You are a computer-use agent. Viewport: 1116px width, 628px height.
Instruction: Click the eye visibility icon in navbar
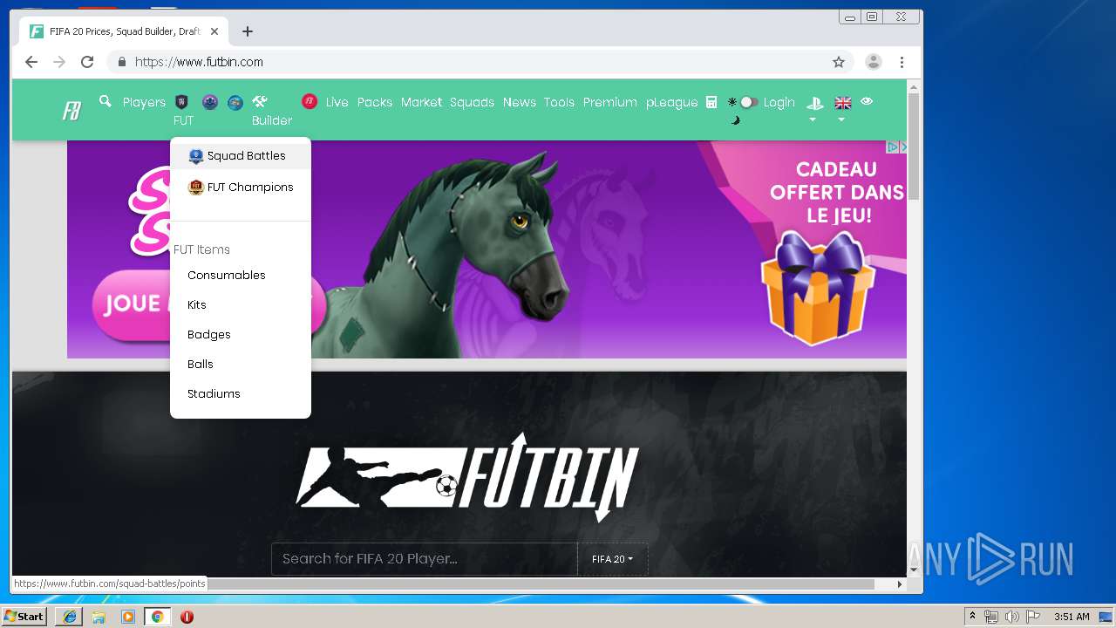pyautogui.click(x=867, y=101)
